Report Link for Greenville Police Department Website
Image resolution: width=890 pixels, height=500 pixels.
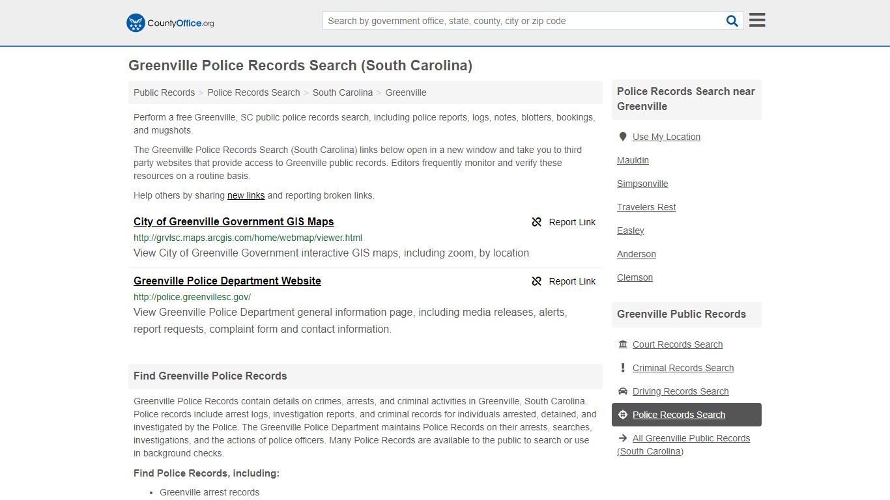[564, 281]
